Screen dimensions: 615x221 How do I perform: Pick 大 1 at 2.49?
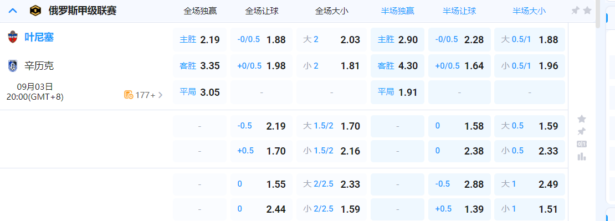(530, 184)
